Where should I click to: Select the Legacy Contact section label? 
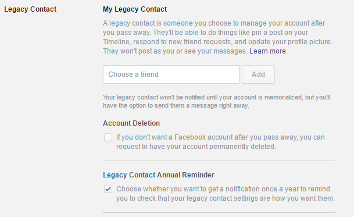click(30, 9)
